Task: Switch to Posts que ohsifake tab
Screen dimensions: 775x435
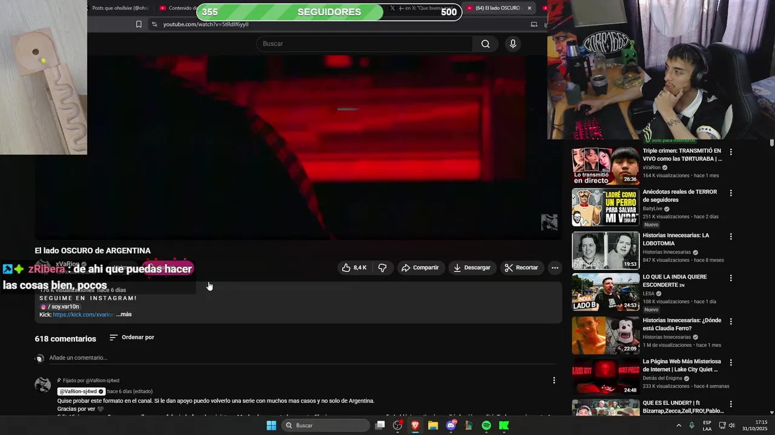Action: coord(120,8)
